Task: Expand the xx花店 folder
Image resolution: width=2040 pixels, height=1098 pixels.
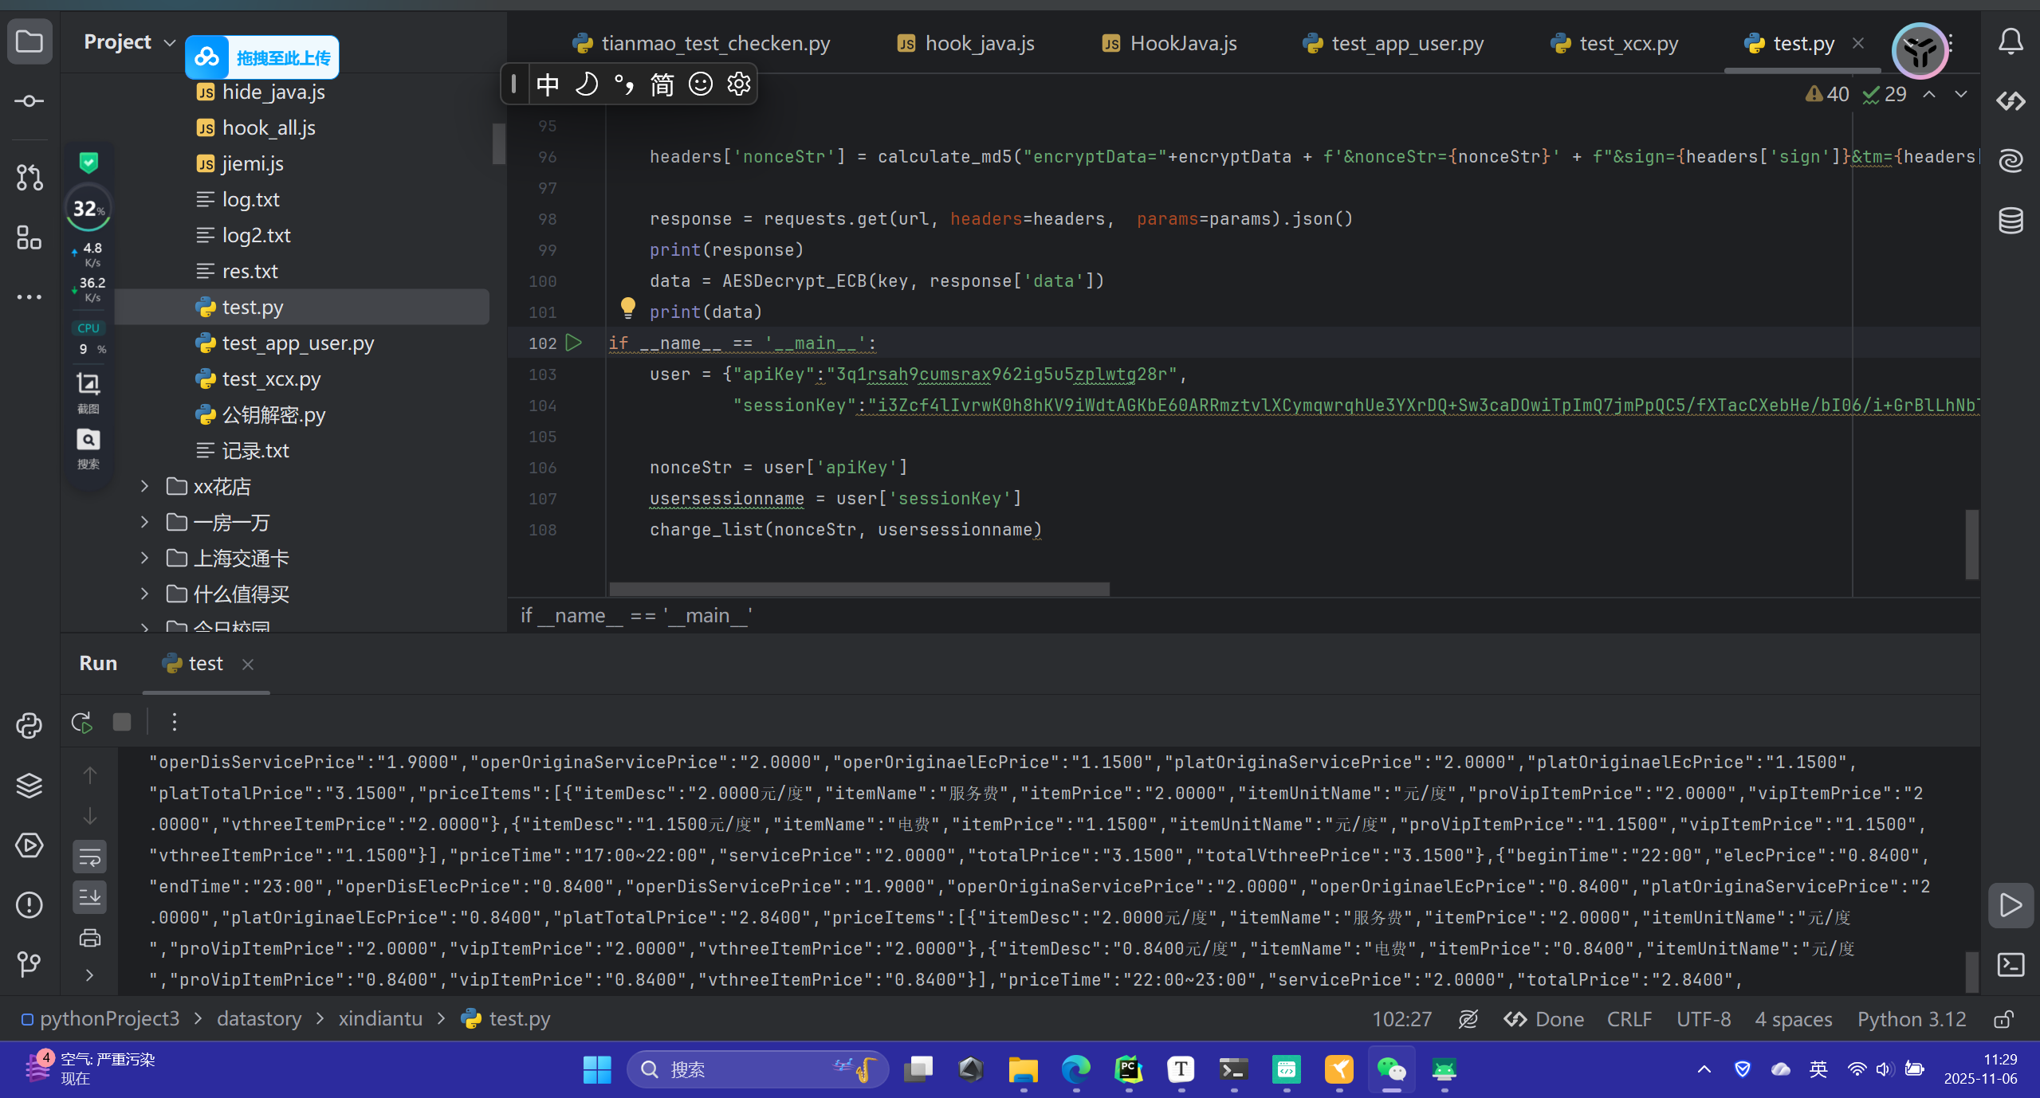Action: [144, 486]
